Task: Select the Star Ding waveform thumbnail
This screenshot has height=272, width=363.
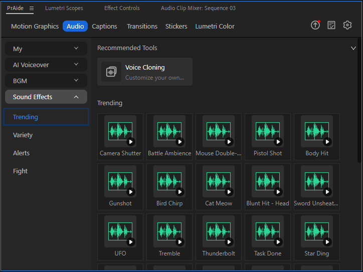Action: pos(316,231)
